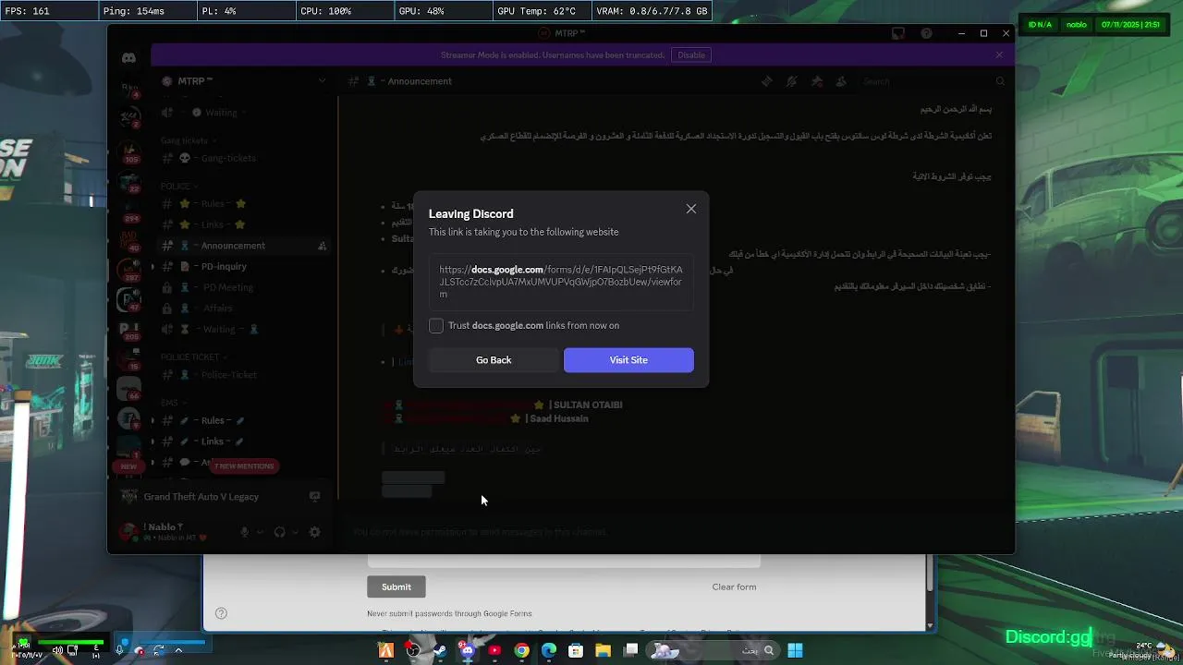
Task: Open the Grand Theft Auto V Legacy activity
Action: (x=201, y=497)
